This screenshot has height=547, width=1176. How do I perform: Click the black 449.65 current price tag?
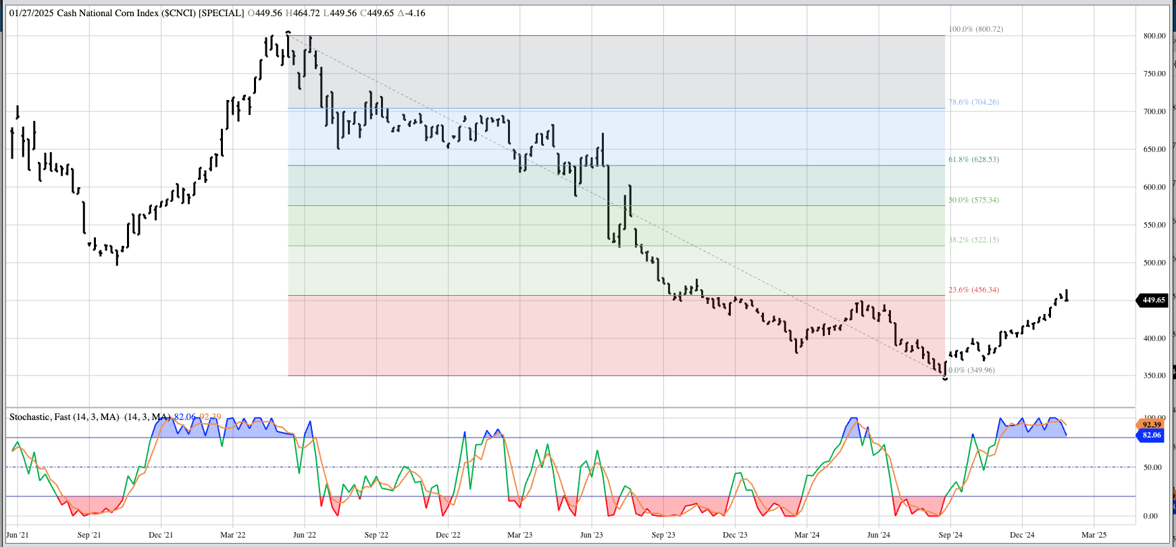(1153, 300)
